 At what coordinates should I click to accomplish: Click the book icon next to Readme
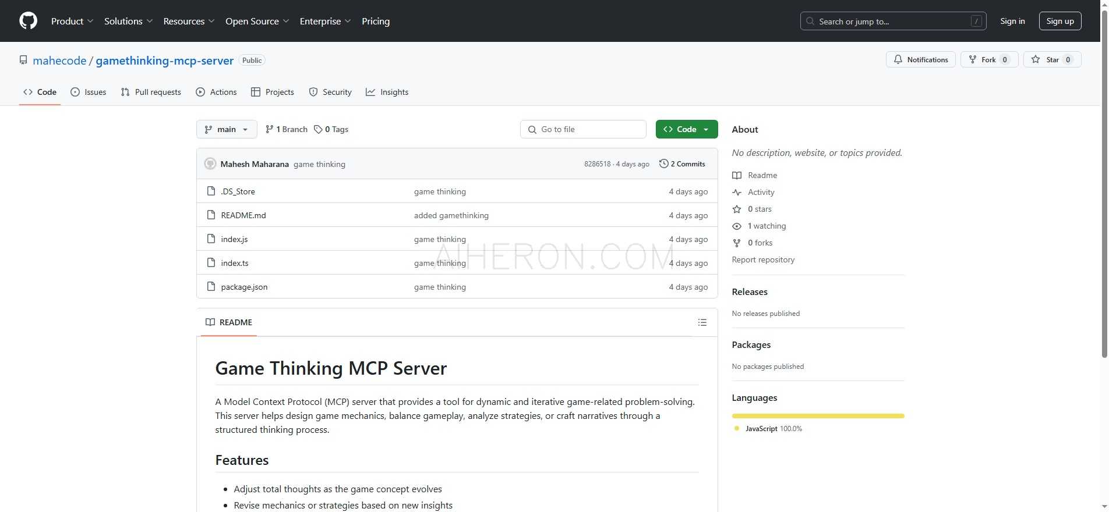(x=737, y=175)
